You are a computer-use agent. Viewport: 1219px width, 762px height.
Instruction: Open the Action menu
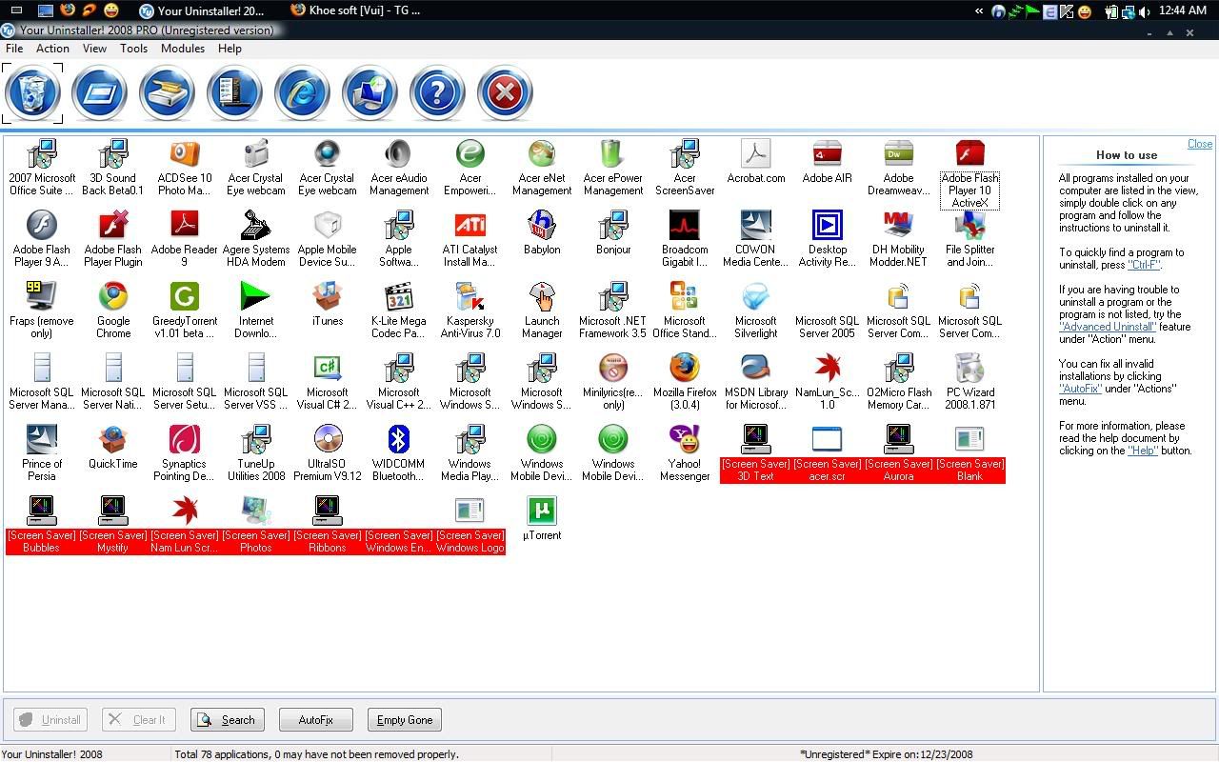tap(52, 49)
